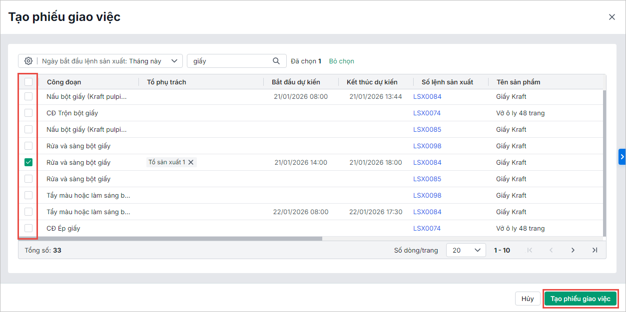Click the Công đoạn column header
The image size is (626, 312).
tap(64, 82)
